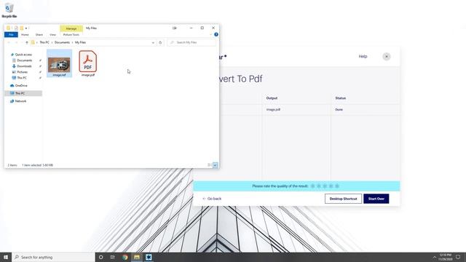Viewport: 466px width, 262px height.
Task: Rate result with first star
Action: point(312,186)
